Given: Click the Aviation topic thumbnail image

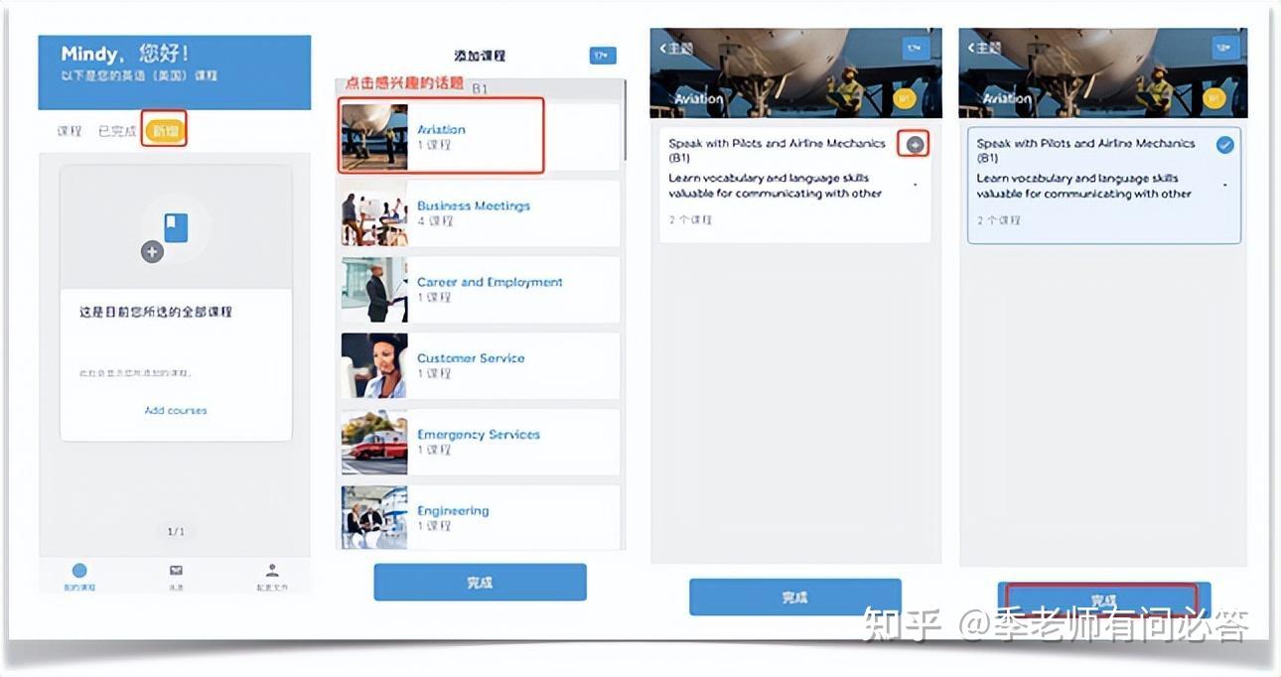Looking at the screenshot, I should click(x=372, y=136).
